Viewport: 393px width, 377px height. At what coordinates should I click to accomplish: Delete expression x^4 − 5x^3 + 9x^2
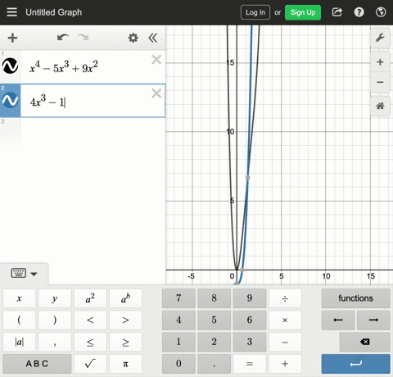point(156,59)
